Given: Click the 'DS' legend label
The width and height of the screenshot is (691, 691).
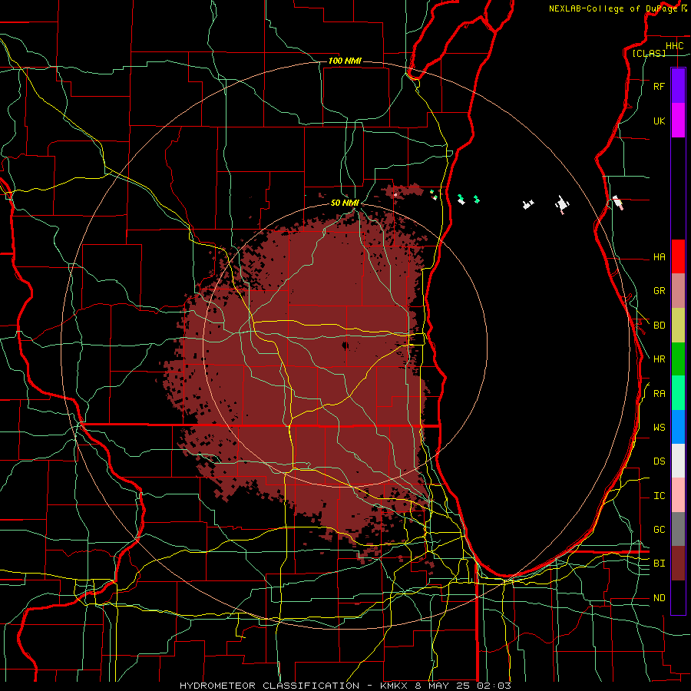Looking at the screenshot, I should pos(659,461).
